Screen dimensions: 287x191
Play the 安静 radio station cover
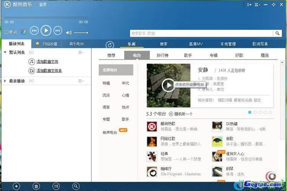pos(168,85)
